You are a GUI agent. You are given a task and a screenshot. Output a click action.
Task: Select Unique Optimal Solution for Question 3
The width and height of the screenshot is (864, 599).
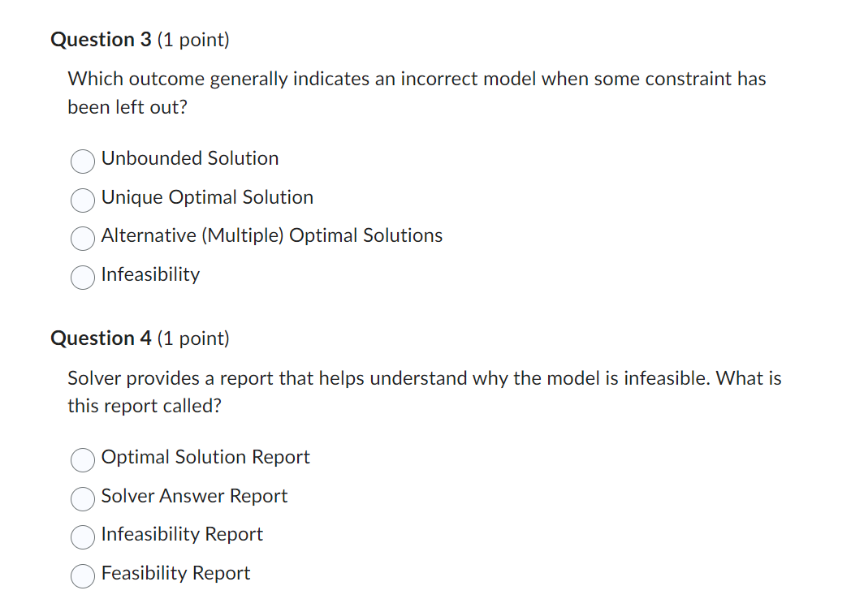coord(82,200)
